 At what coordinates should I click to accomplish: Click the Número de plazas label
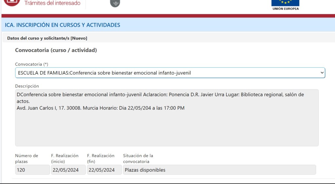[26, 159]
